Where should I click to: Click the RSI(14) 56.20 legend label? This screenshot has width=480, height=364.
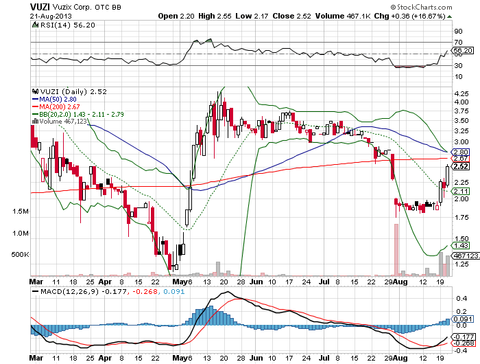tap(68, 25)
